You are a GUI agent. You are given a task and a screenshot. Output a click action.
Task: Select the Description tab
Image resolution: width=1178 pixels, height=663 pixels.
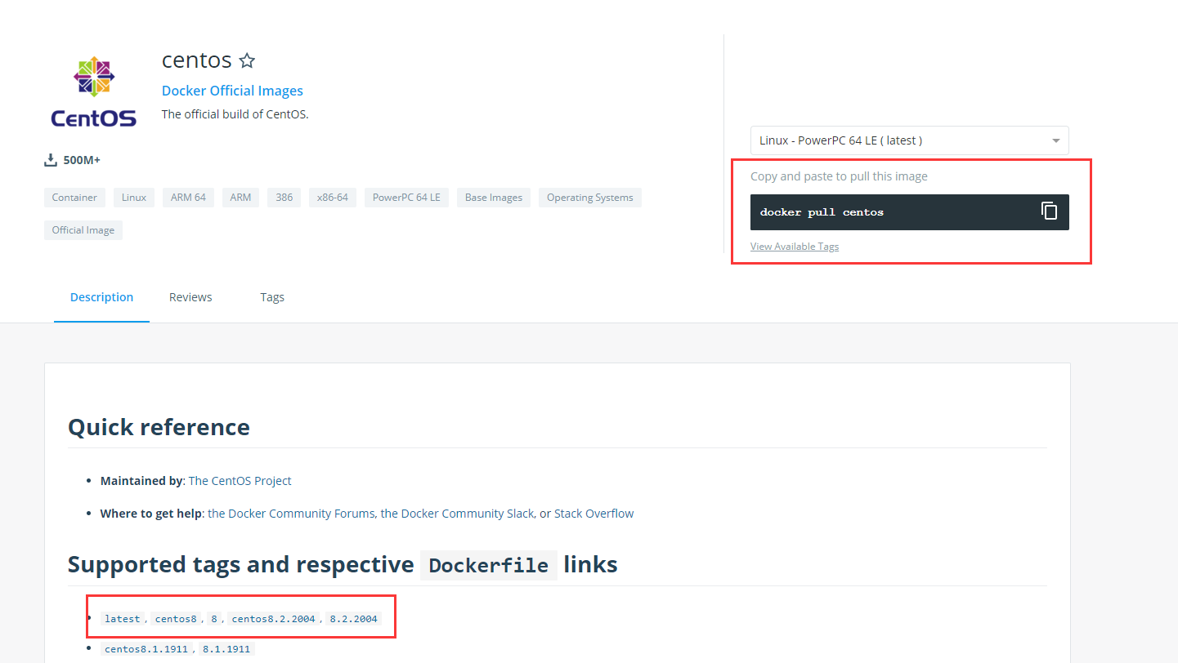pyautogui.click(x=101, y=297)
